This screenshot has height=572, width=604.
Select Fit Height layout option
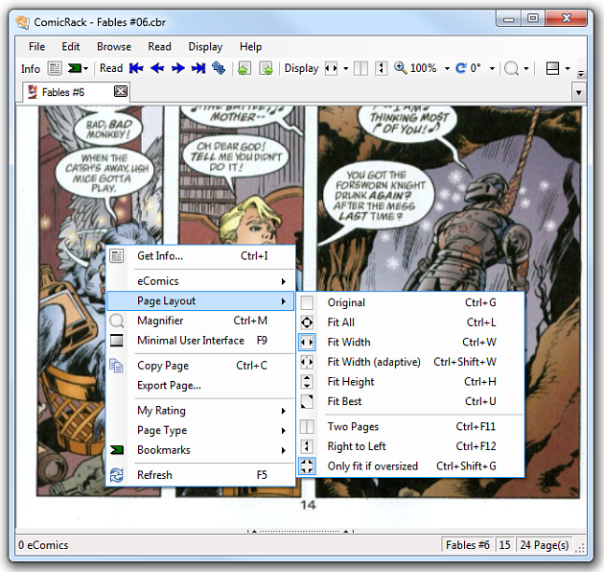point(410,381)
